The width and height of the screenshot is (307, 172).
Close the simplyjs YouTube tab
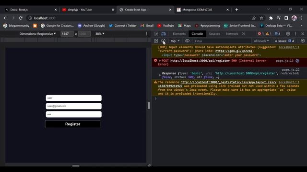[x=113, y=10]
